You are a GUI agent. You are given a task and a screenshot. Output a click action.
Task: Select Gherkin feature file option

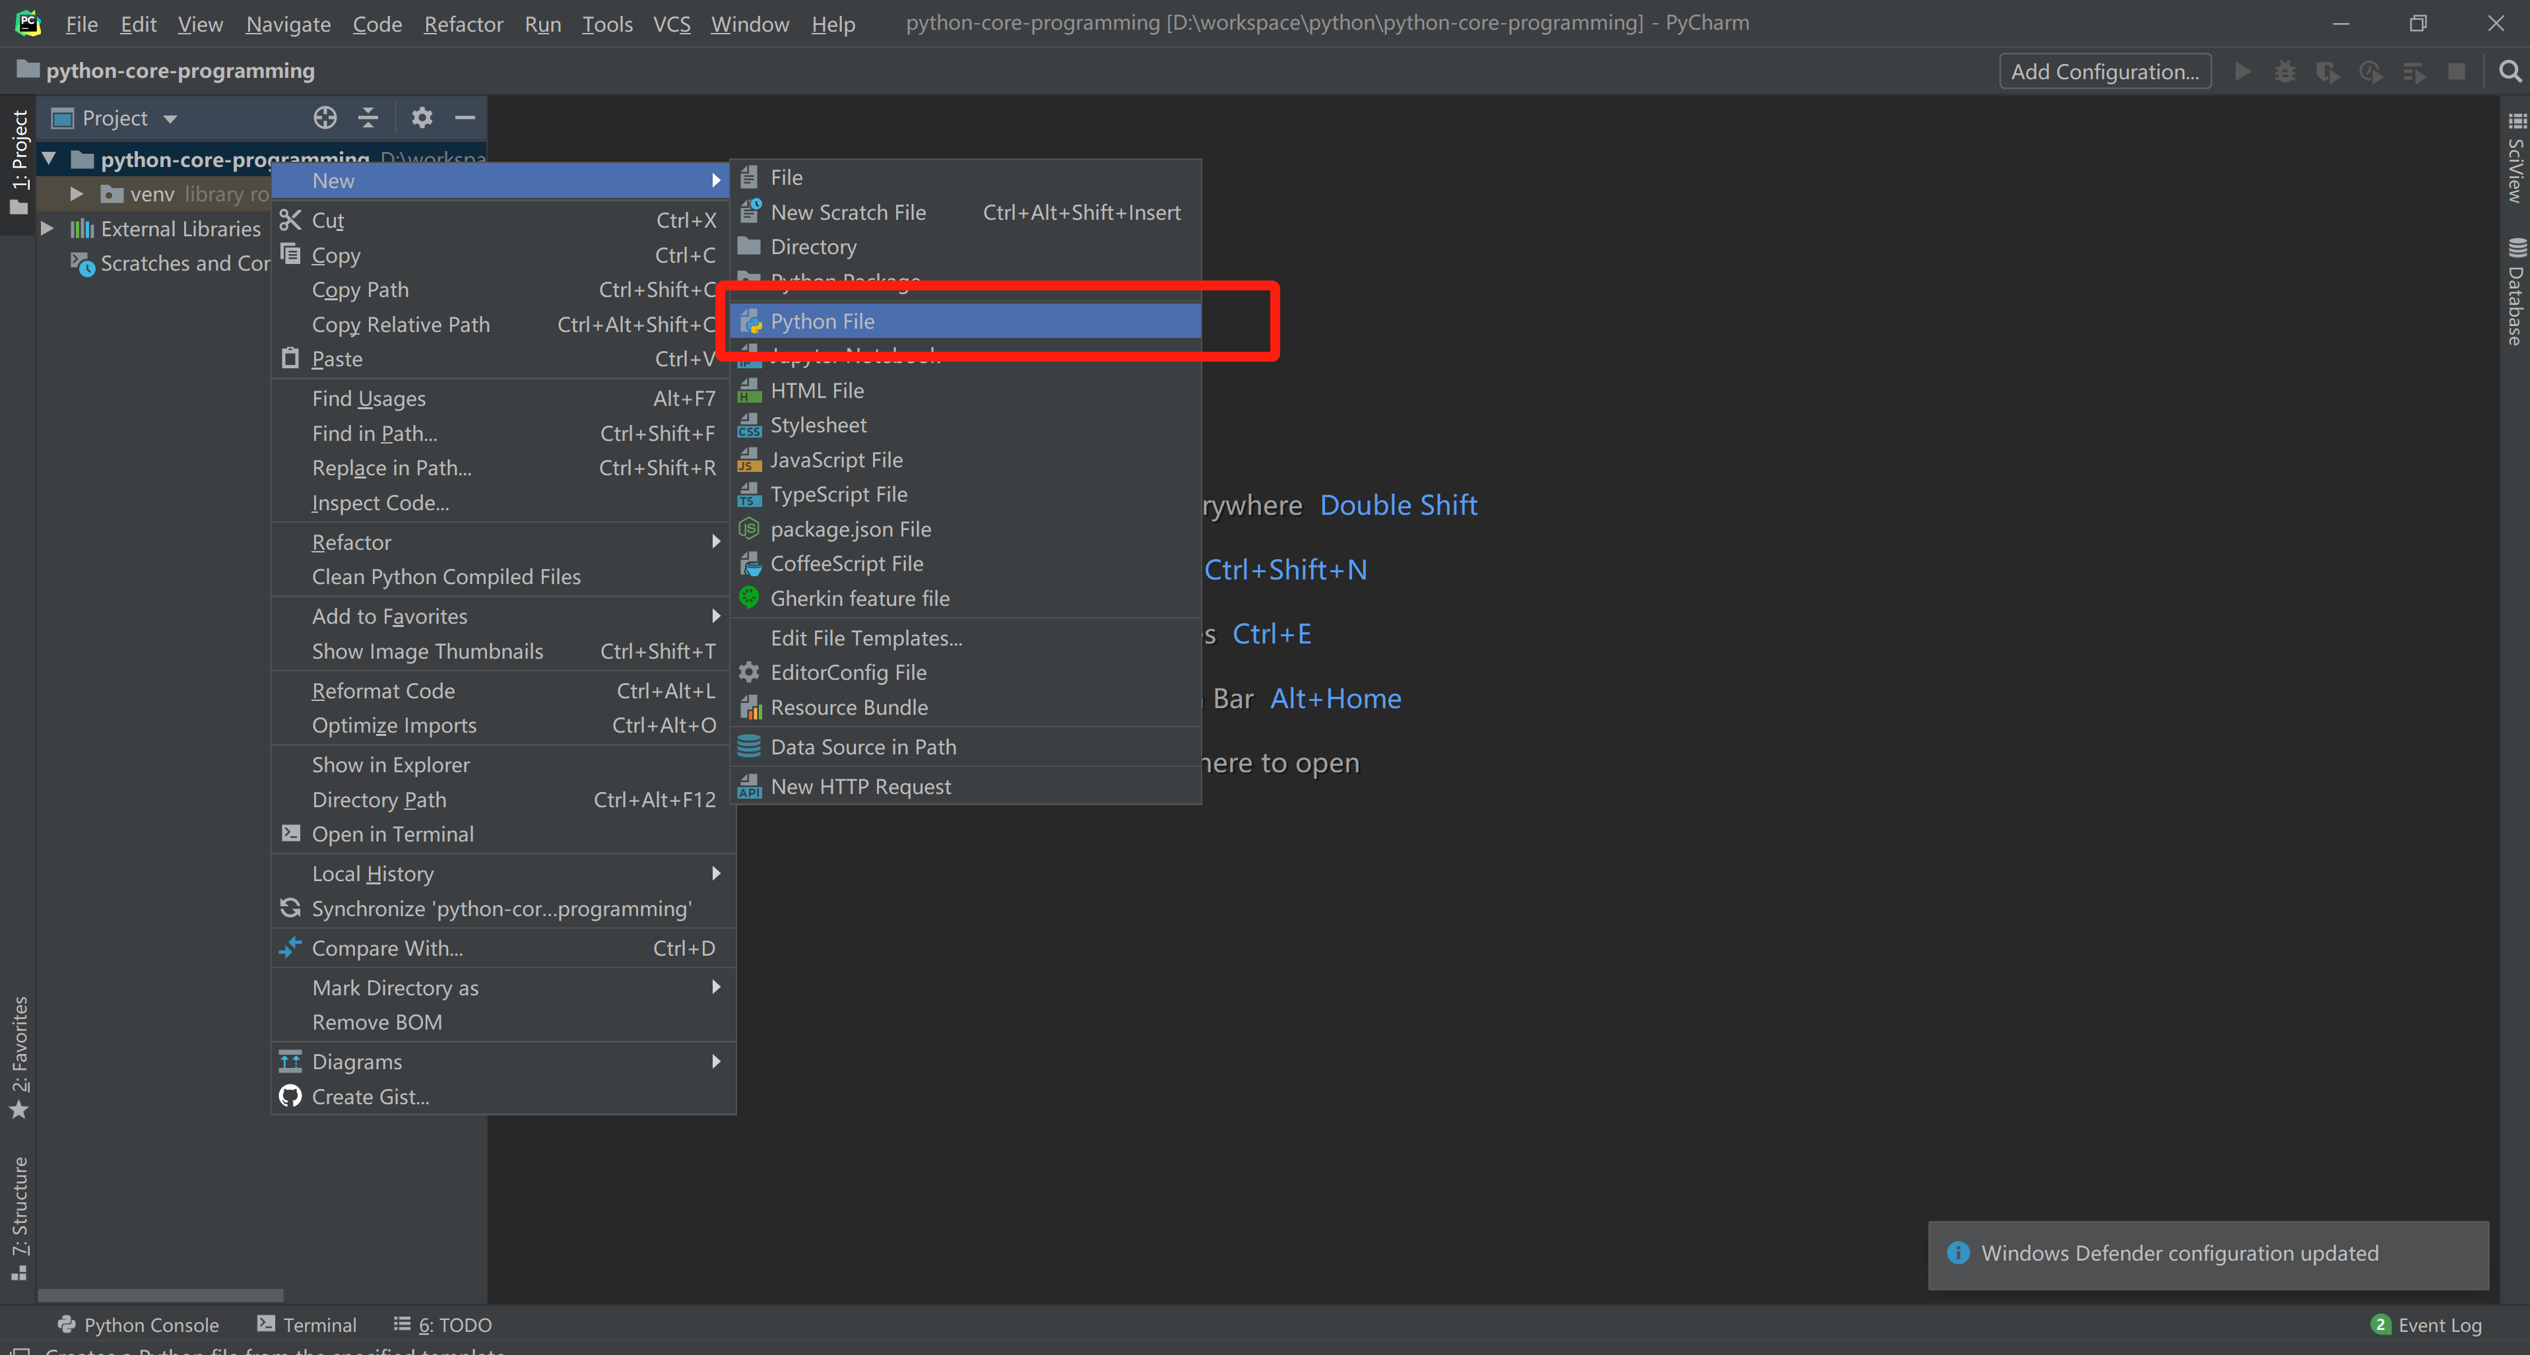click(859, 599)
